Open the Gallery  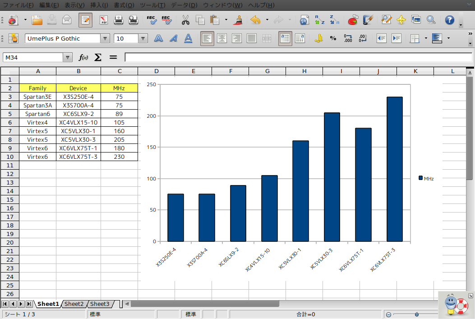416,20
